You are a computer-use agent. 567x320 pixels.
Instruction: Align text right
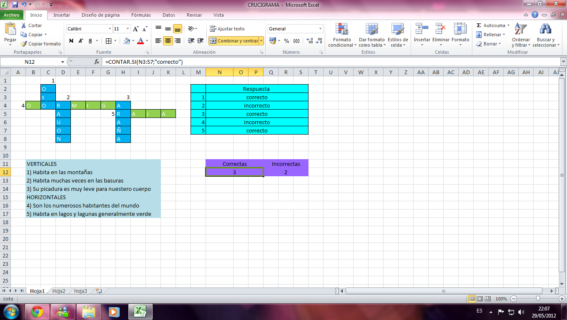point(178,41)
